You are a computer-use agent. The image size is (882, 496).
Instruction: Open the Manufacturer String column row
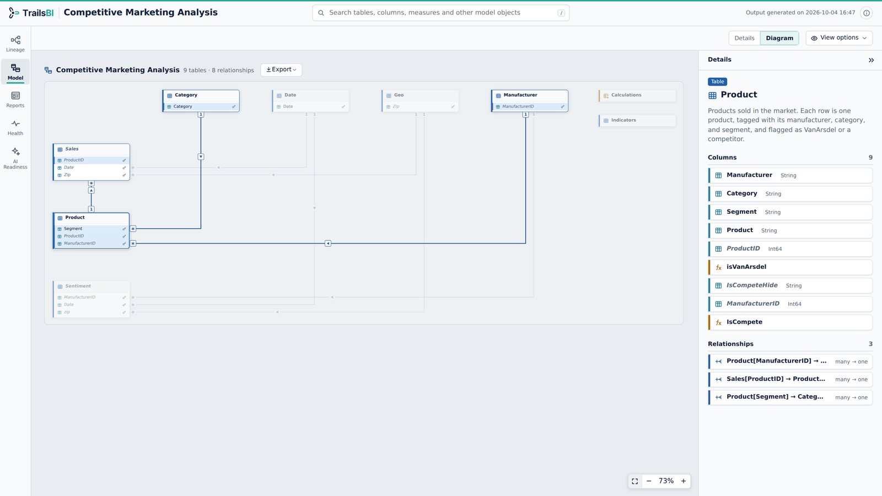point(790,175)
